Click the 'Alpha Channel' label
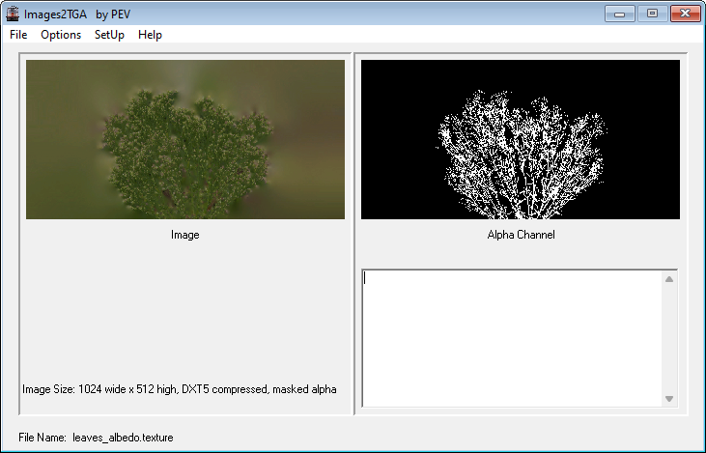This screenshot has width=706, height=453. click(521, 235)
